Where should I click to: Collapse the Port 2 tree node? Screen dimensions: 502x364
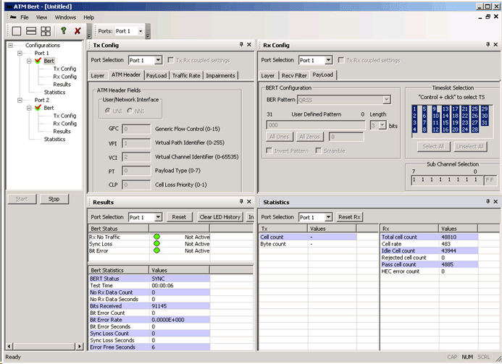tap(18, 100)
